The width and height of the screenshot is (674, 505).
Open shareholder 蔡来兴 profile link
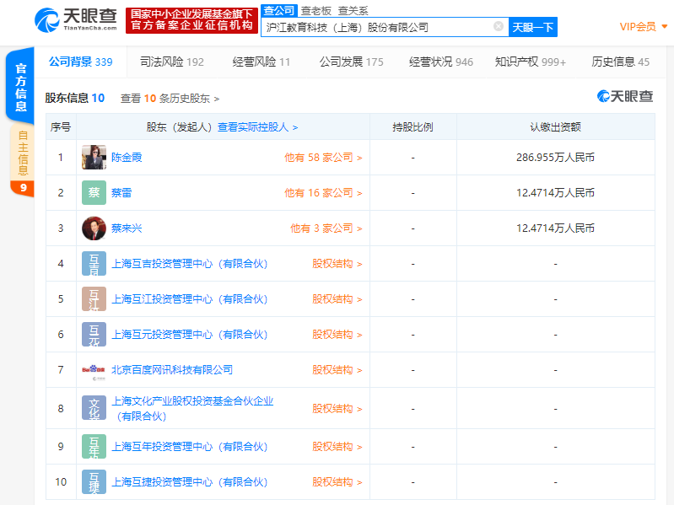point(127,228)
